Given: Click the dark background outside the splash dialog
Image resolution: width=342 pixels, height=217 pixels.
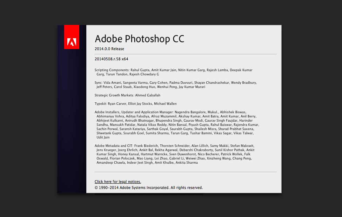Looking at the screenshot, I should click(x=28, y=105).
